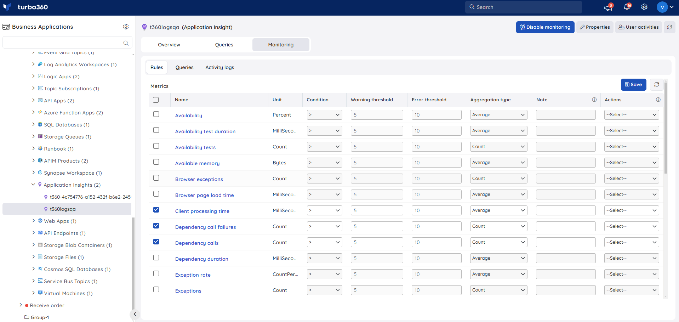The height and width of the screenshot is (322, 679).
Task: Save the metric rules
Action: (634, 84)
